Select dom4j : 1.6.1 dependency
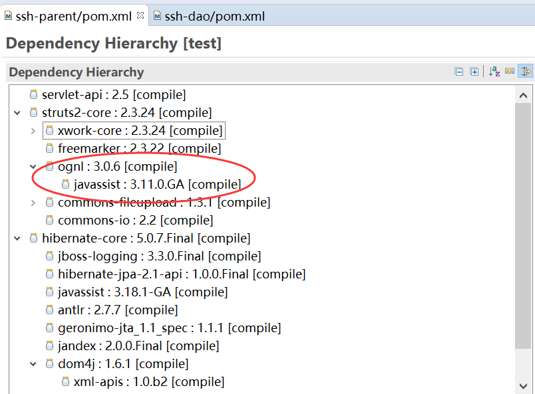 pos(123,364)
